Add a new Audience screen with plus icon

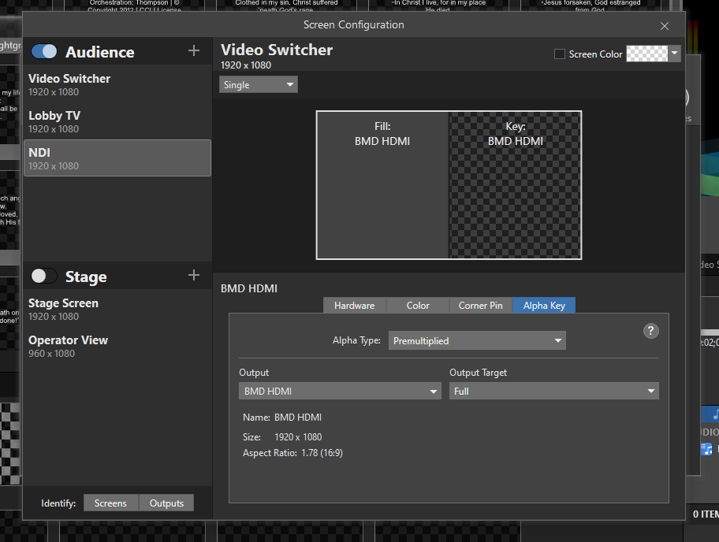[193, 50]
